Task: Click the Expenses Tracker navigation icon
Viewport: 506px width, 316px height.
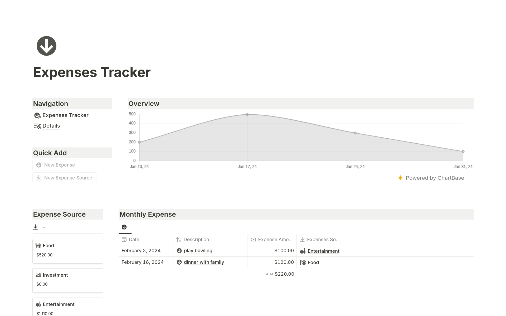Action: (x=37, y=115)
